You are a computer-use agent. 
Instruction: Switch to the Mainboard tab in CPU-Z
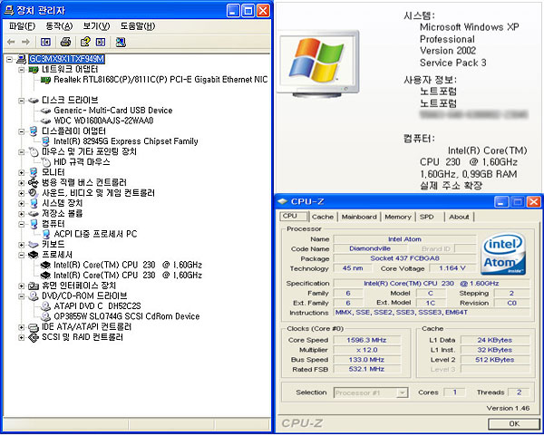[x=359, y=217]
